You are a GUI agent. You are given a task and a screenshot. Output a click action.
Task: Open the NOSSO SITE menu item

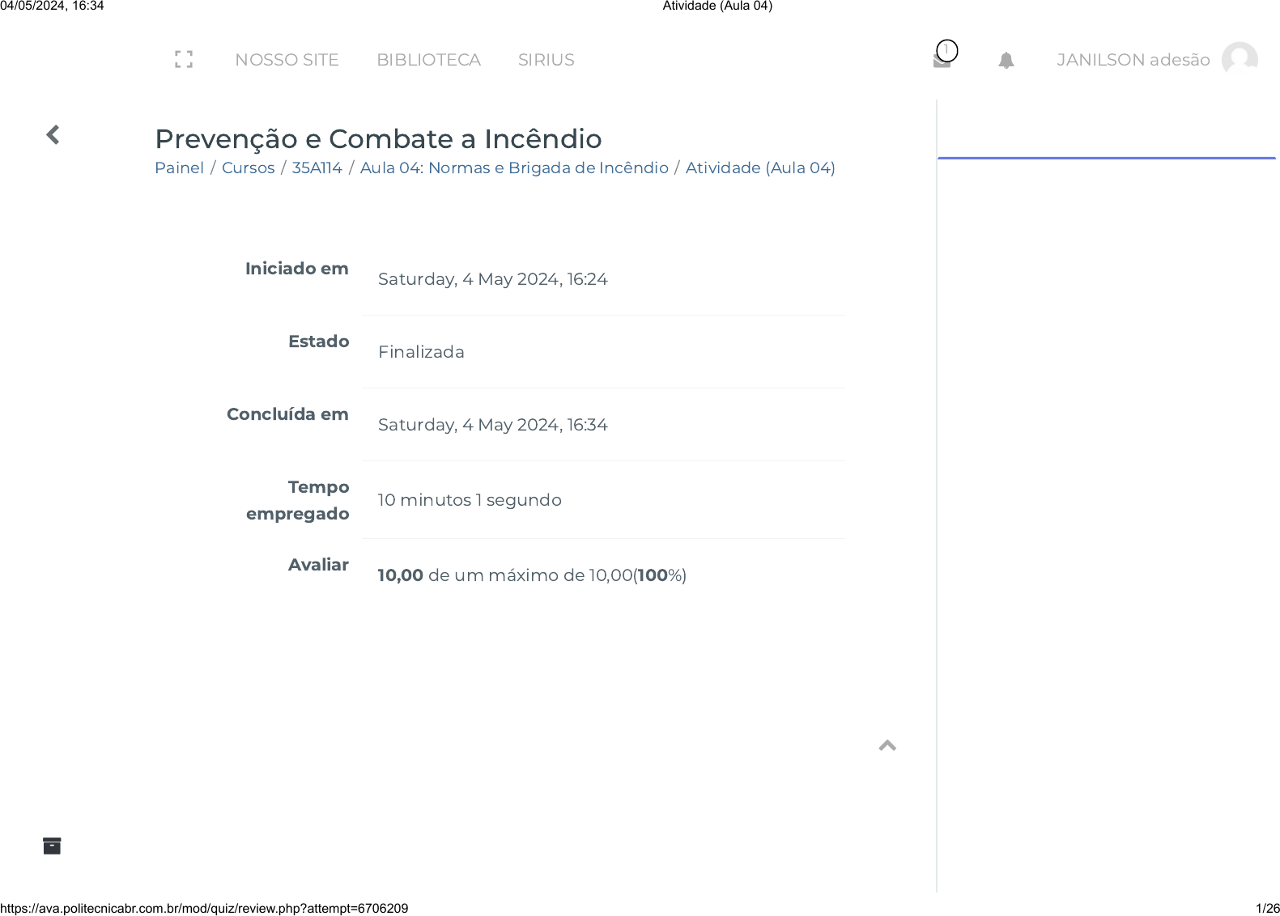[287, 60]
